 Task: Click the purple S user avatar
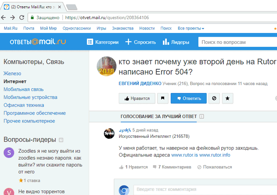point(9,153)
